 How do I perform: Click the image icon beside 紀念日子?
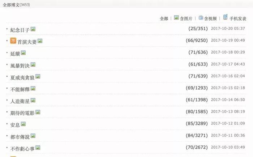(x=33, y=29)
